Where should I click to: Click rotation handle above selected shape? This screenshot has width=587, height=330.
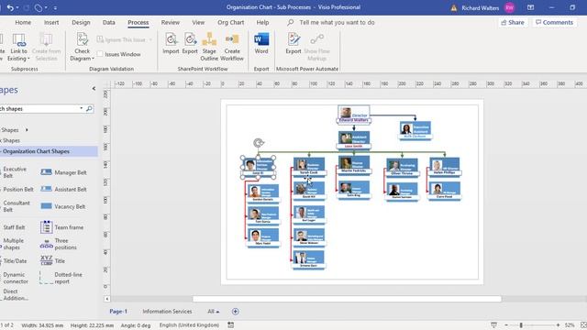click(x=259, y=143)
